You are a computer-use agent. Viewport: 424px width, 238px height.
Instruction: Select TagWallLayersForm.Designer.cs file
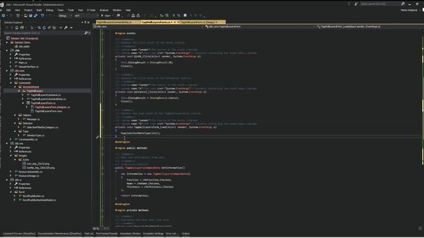pyautogui.click(x=52, y=107)
